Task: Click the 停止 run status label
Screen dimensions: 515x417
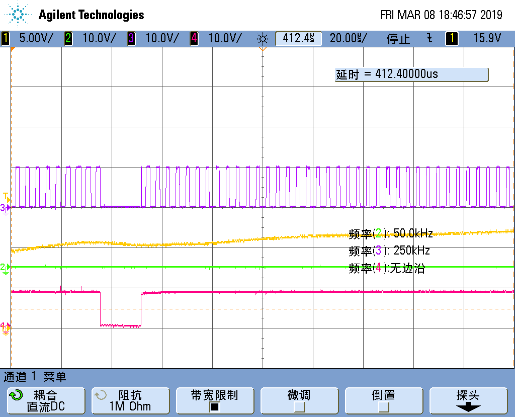Action: click(398, 39)
